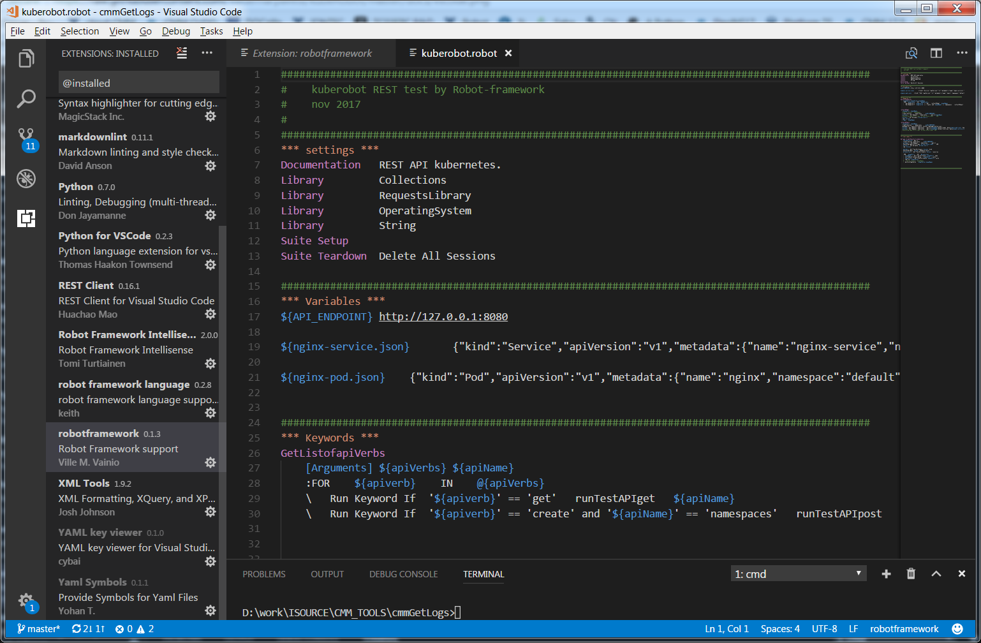Close the kuberobot.robot tab
The width and height of the screenshot is (981, 643).
pyautogui.click(x=508, y=53)
